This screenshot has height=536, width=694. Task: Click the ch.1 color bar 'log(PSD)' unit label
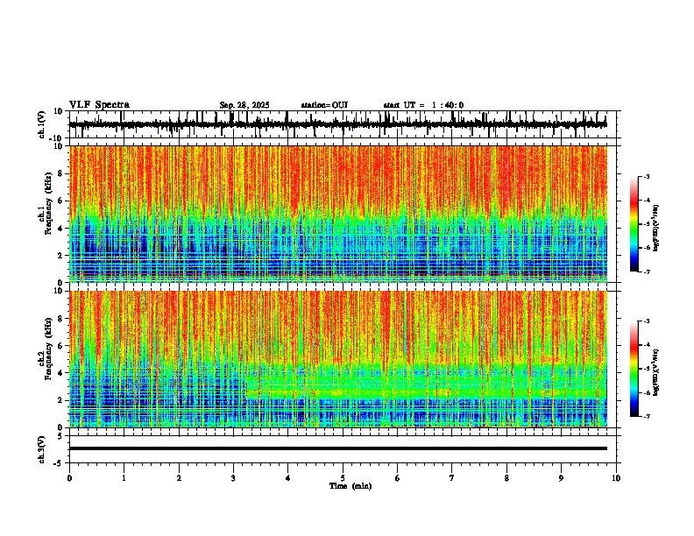coord(656,228)
